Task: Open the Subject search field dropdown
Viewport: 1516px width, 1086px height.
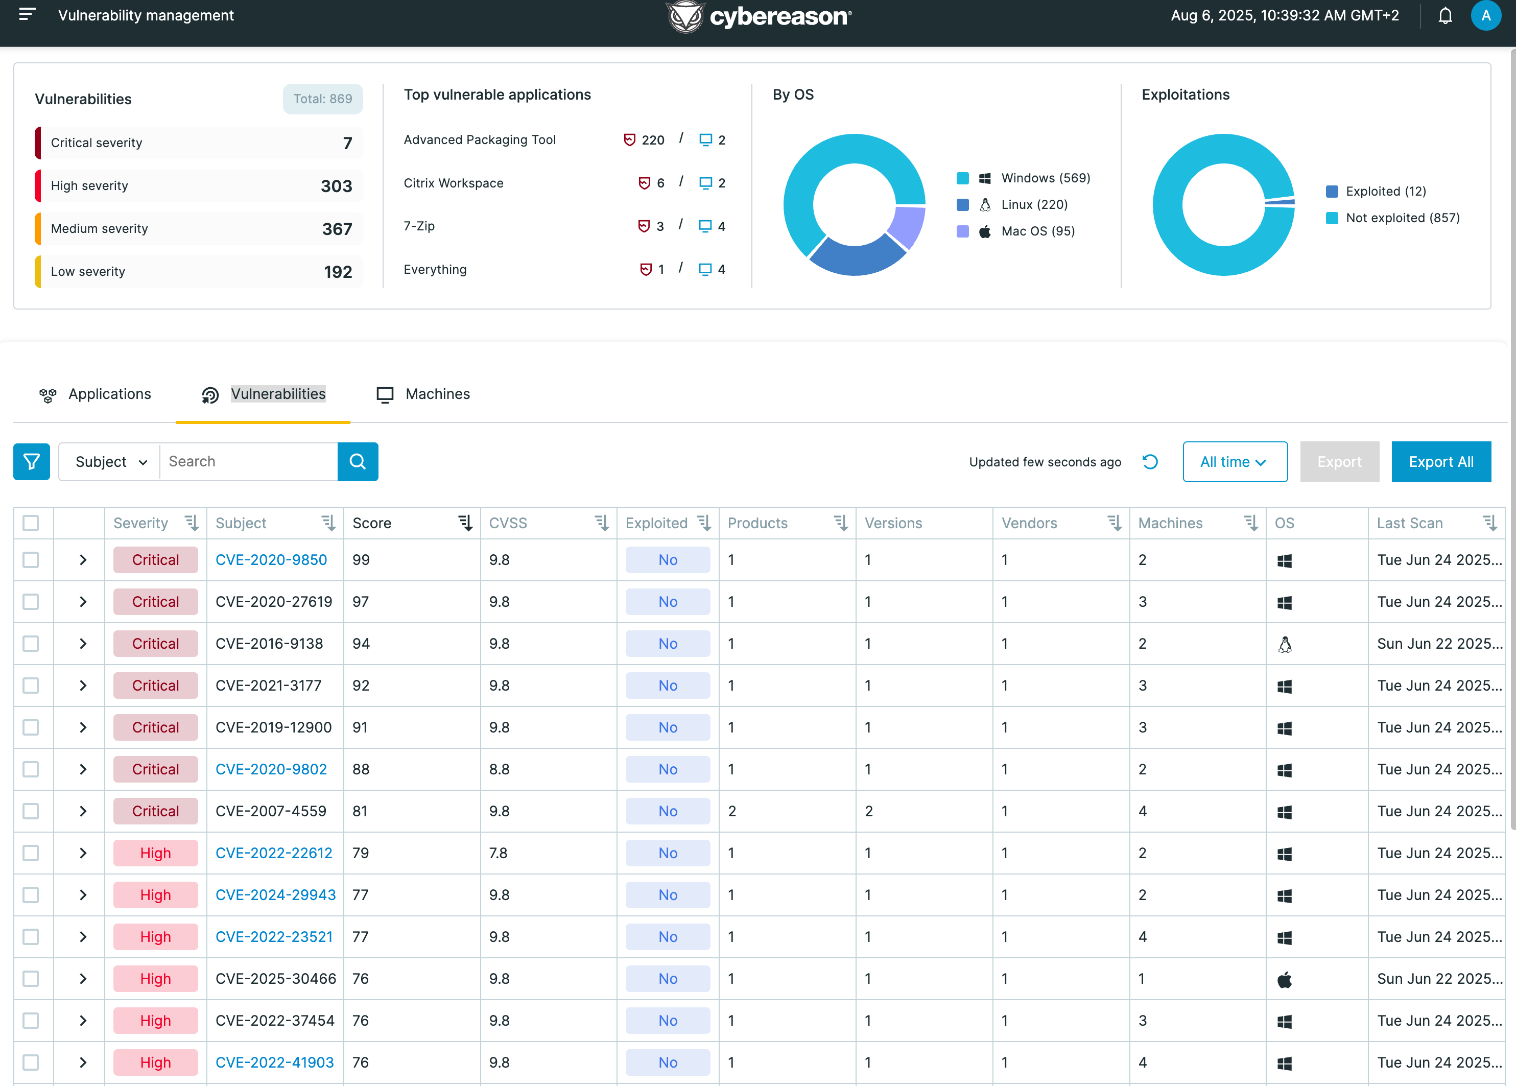Action: [x=110, y=462]
